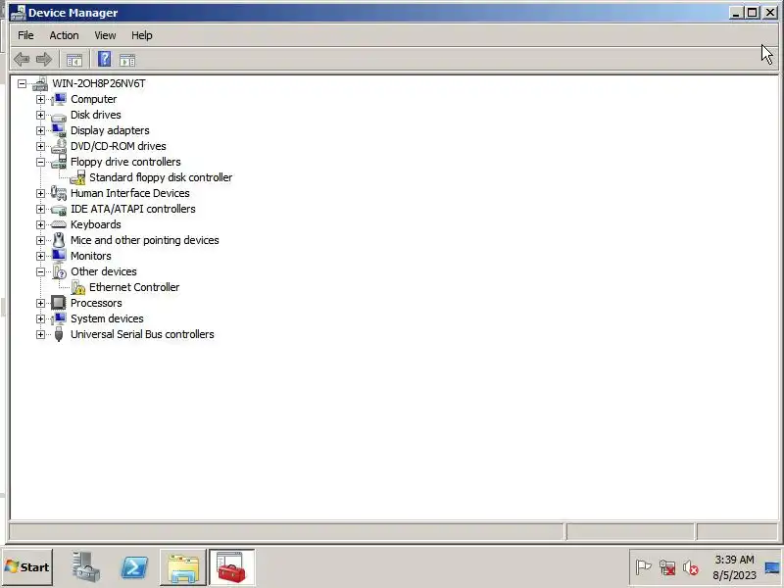
Task: Select the Keyboards label
Action: (95, 224)
